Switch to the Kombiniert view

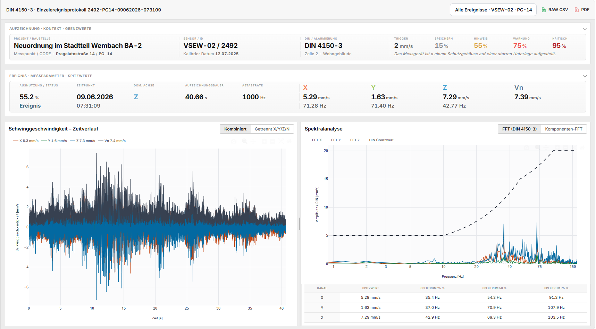point(235,129)
